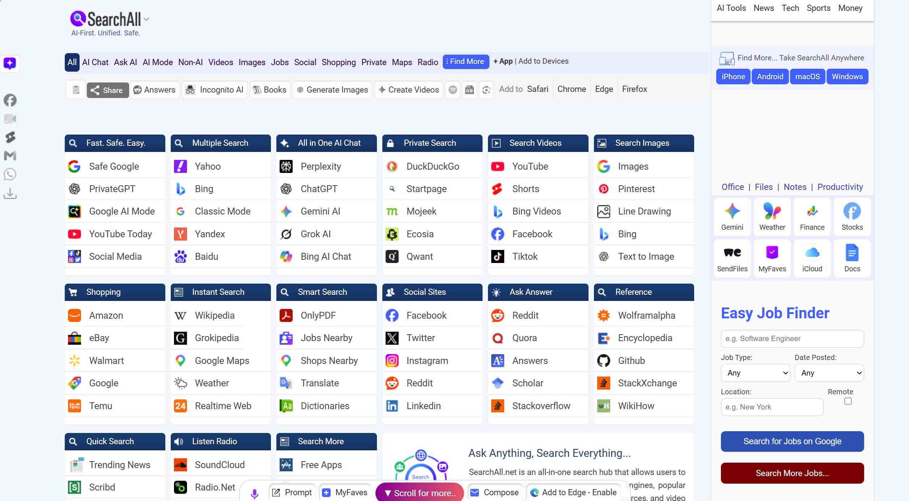Open the Office link
The height and width of the screenshot is (501, 909).
coord(732,187)
